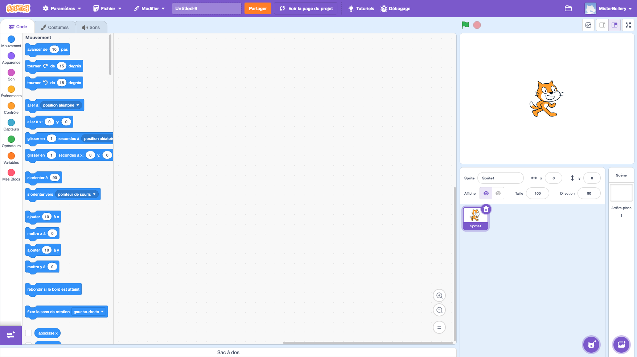Open the My Stuff folder icon

[x=568, y=8]
